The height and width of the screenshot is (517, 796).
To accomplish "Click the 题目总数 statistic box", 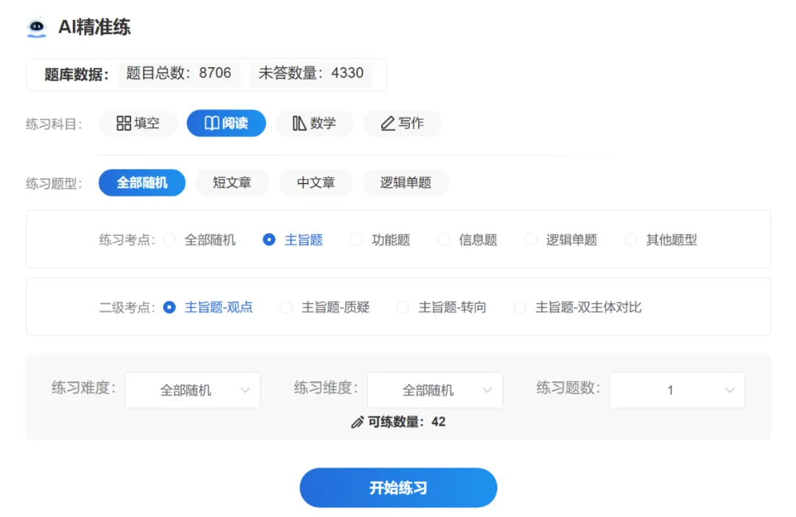I will pyautogui.click(x=179, y=74).
